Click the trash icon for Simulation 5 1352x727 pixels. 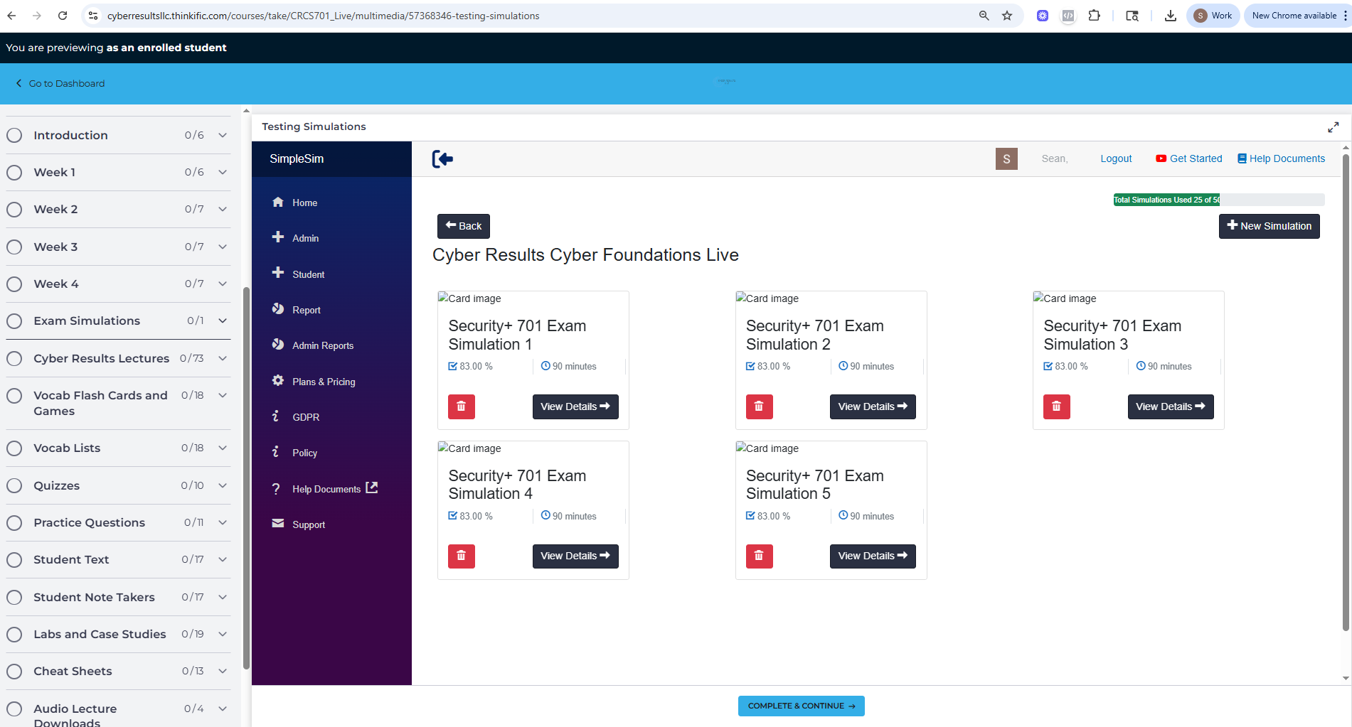(x=759, y=556)
